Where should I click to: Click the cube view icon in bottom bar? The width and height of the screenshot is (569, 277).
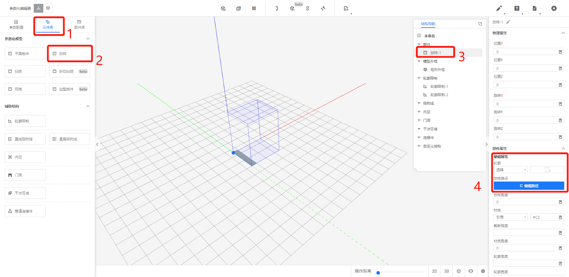[x=459, y=271]
